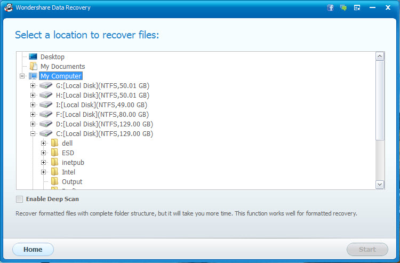Open the feedback chat bubble icon
This screenshot has height=263, width=400.
(x=343, y=7)
